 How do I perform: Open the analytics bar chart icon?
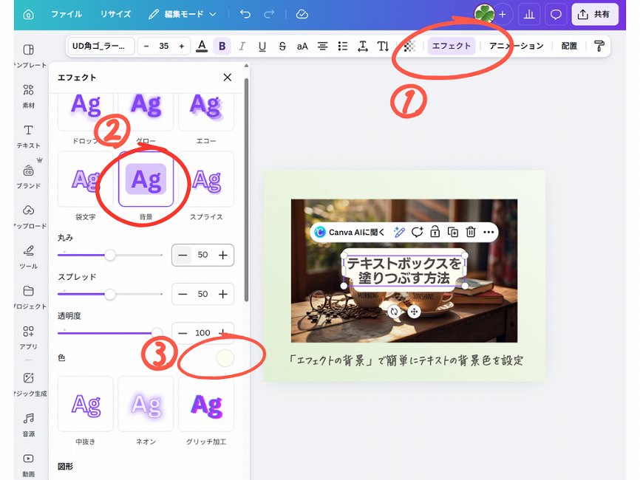coord(528,14)
